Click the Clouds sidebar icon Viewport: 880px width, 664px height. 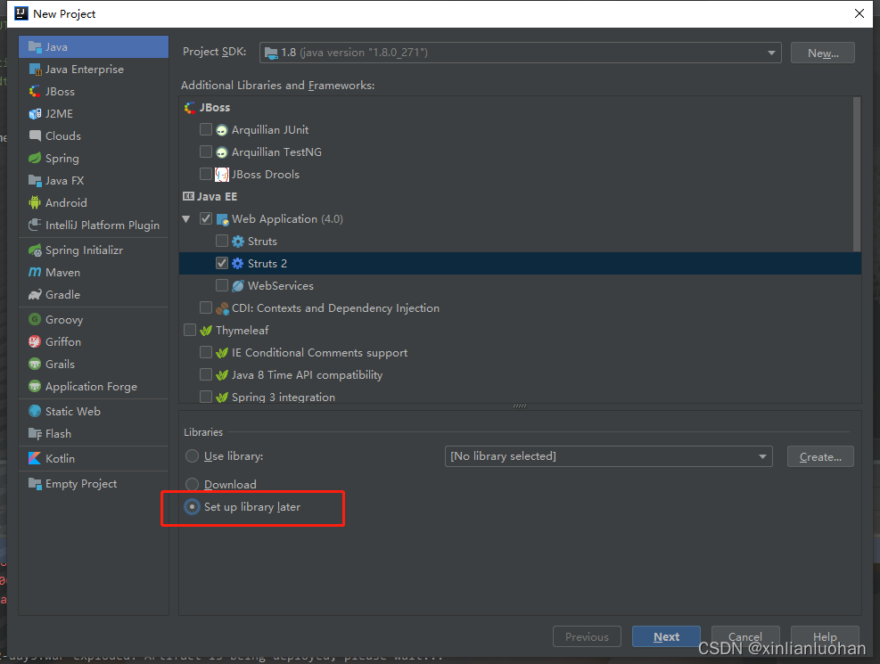coord(35,135)
